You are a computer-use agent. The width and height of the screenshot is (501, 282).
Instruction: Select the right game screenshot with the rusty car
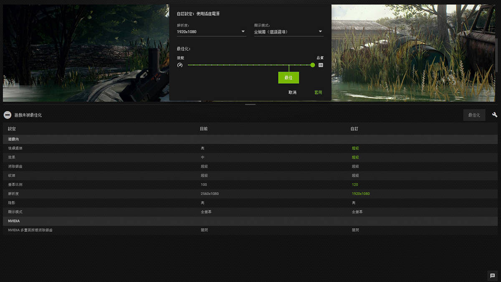pos(415,52)
